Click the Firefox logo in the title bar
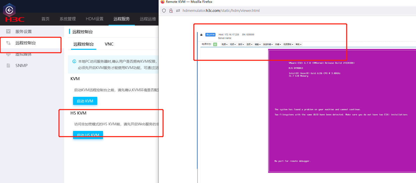Screen dimensions: 416x183 (x=162, y=2)
